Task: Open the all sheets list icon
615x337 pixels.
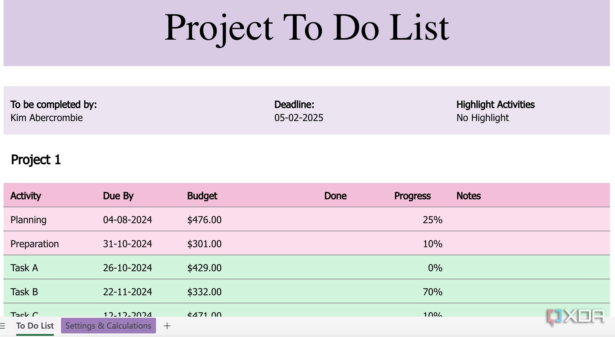Action: click(3, 326)
